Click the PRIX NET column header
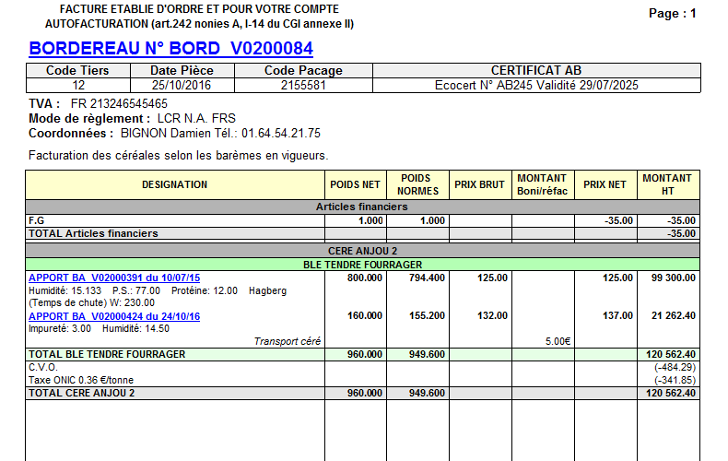 605,184
